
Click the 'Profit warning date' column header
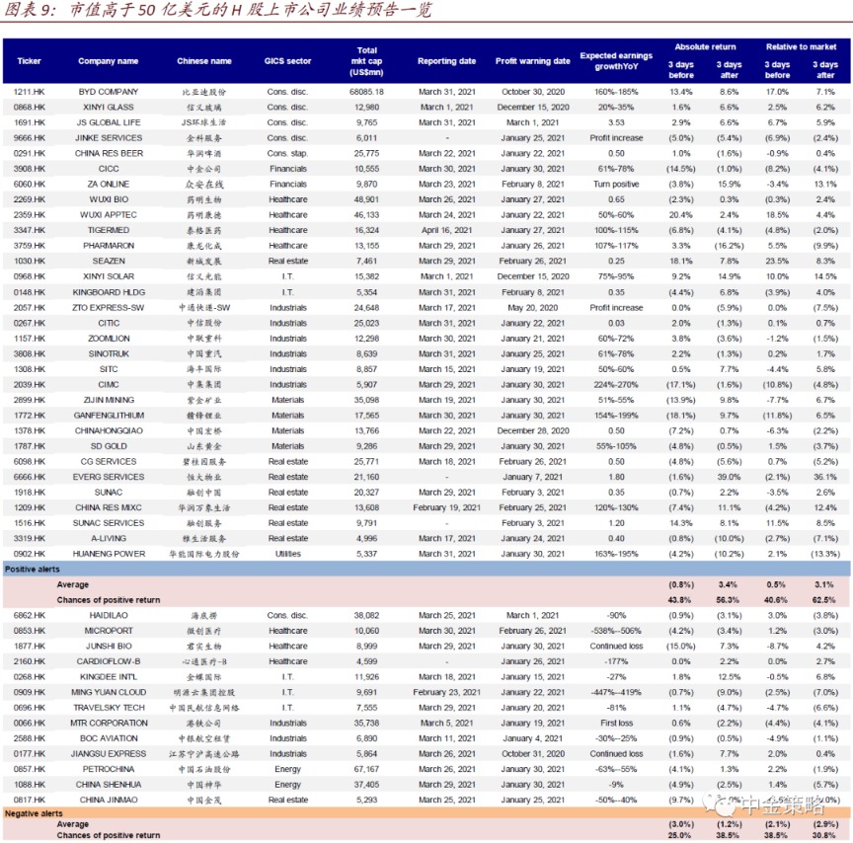[x=532, y=61]
